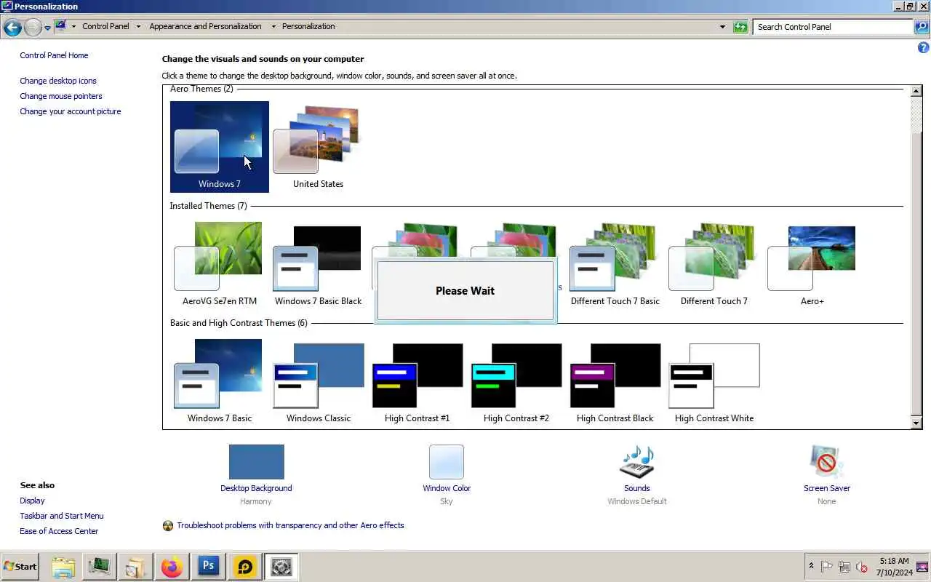Select the Windows 7 Basic theme
The width and height of the screenshot is (931, 582).
pyautogui.click(x=220, y=381)
